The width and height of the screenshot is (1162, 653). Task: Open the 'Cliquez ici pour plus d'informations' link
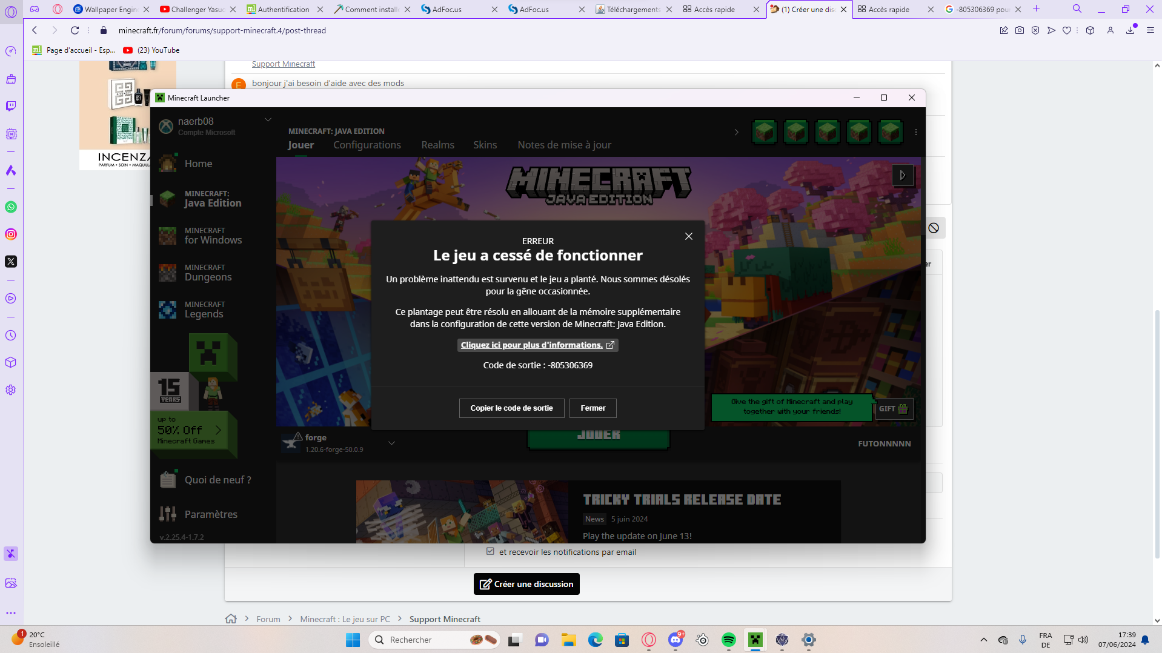537,345
